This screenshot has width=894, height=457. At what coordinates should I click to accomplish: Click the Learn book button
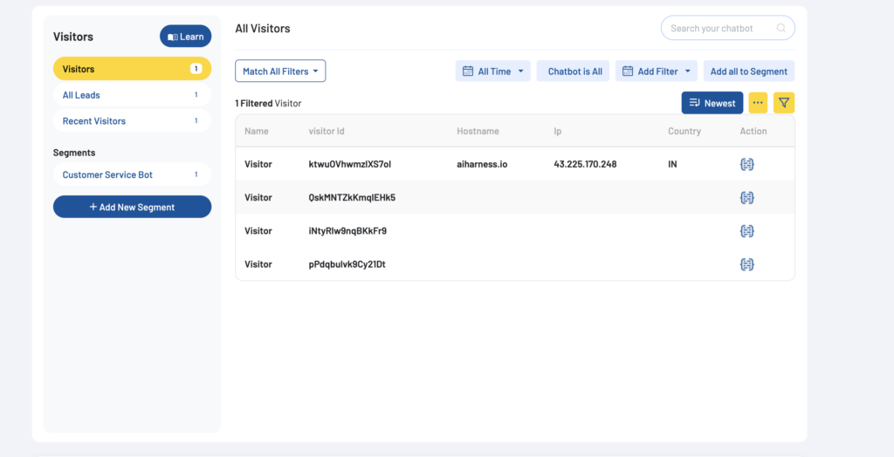tap(185, 37)
